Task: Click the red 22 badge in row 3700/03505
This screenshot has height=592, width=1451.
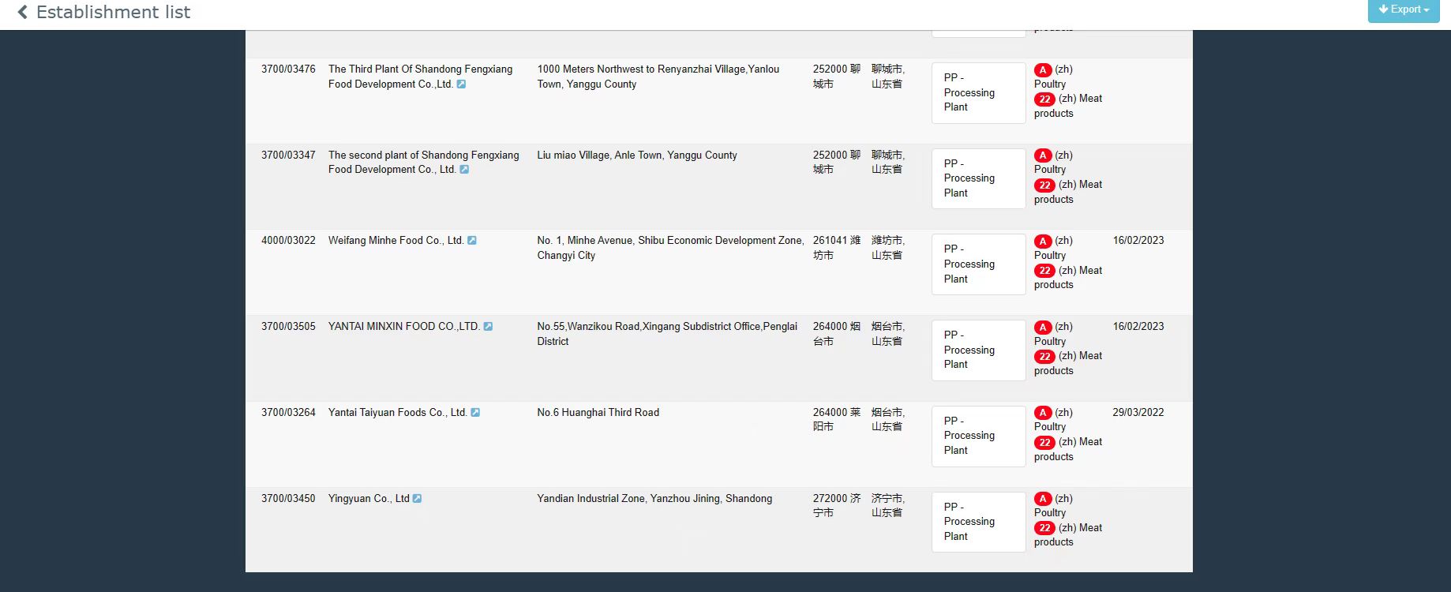Action: 1044,356
